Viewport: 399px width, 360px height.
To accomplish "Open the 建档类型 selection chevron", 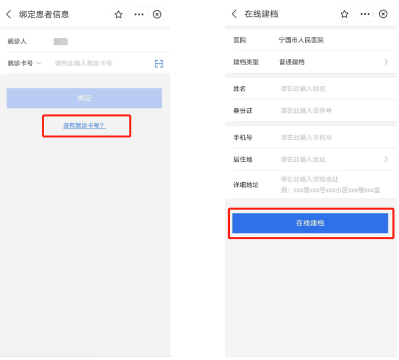I will pyautogui.click(x=386, y=62).
